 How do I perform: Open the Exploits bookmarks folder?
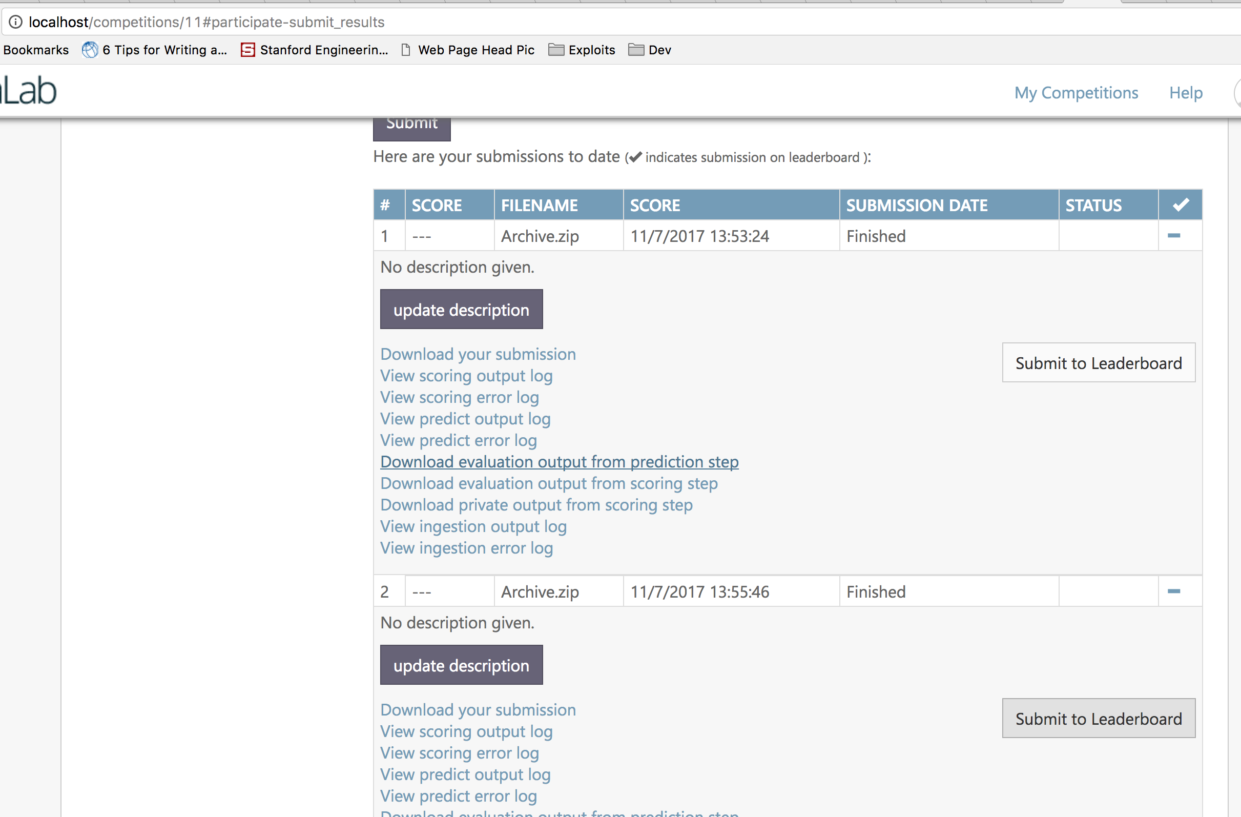[581, 50]
